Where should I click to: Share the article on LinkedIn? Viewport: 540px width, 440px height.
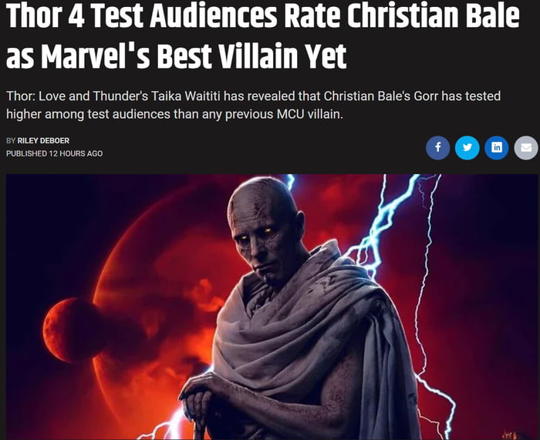[x=497, y=148]
